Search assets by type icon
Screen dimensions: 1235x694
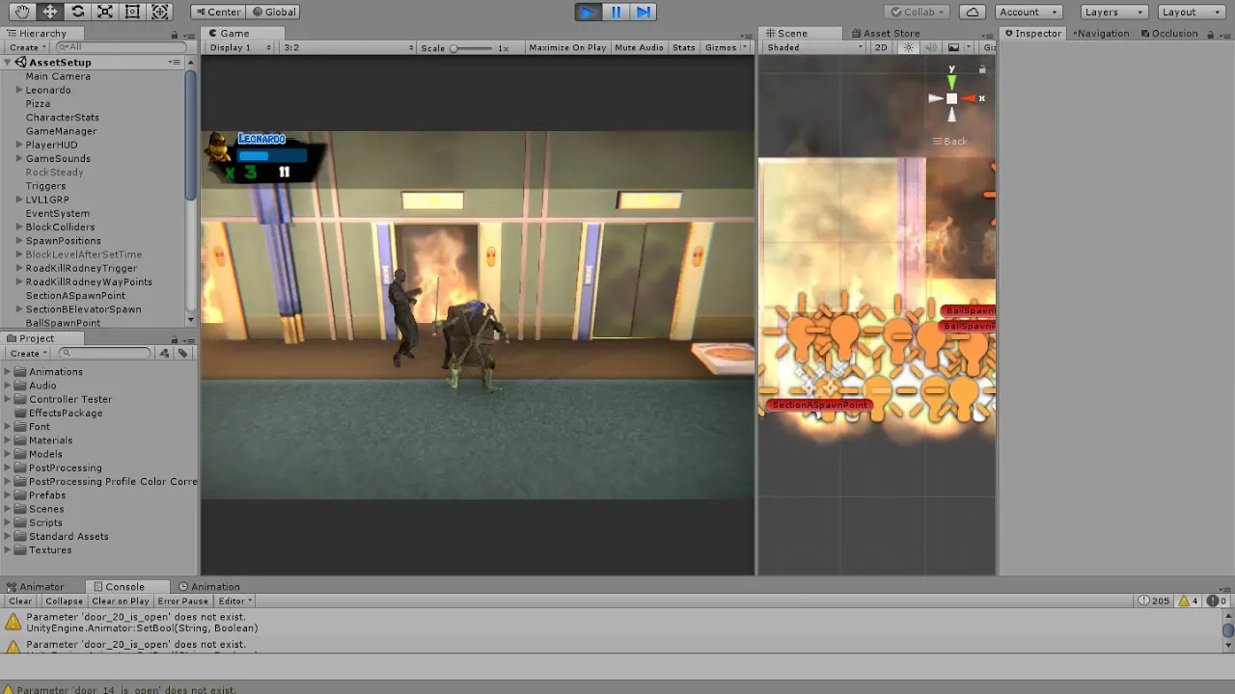(x=164, y=353)
